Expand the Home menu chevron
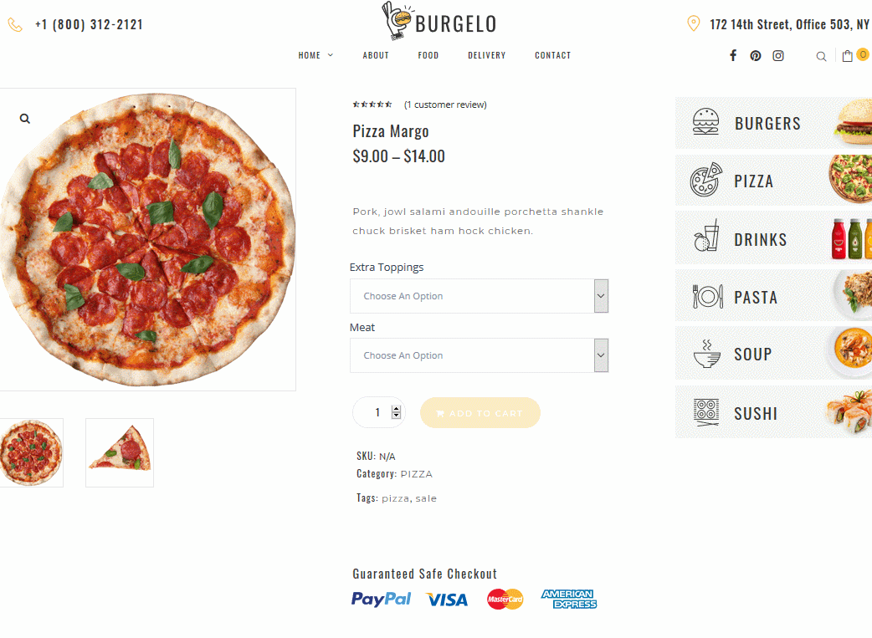 (x=331, y=55)
